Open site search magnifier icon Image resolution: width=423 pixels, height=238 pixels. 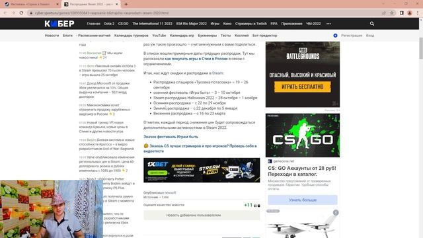(372, 24)
